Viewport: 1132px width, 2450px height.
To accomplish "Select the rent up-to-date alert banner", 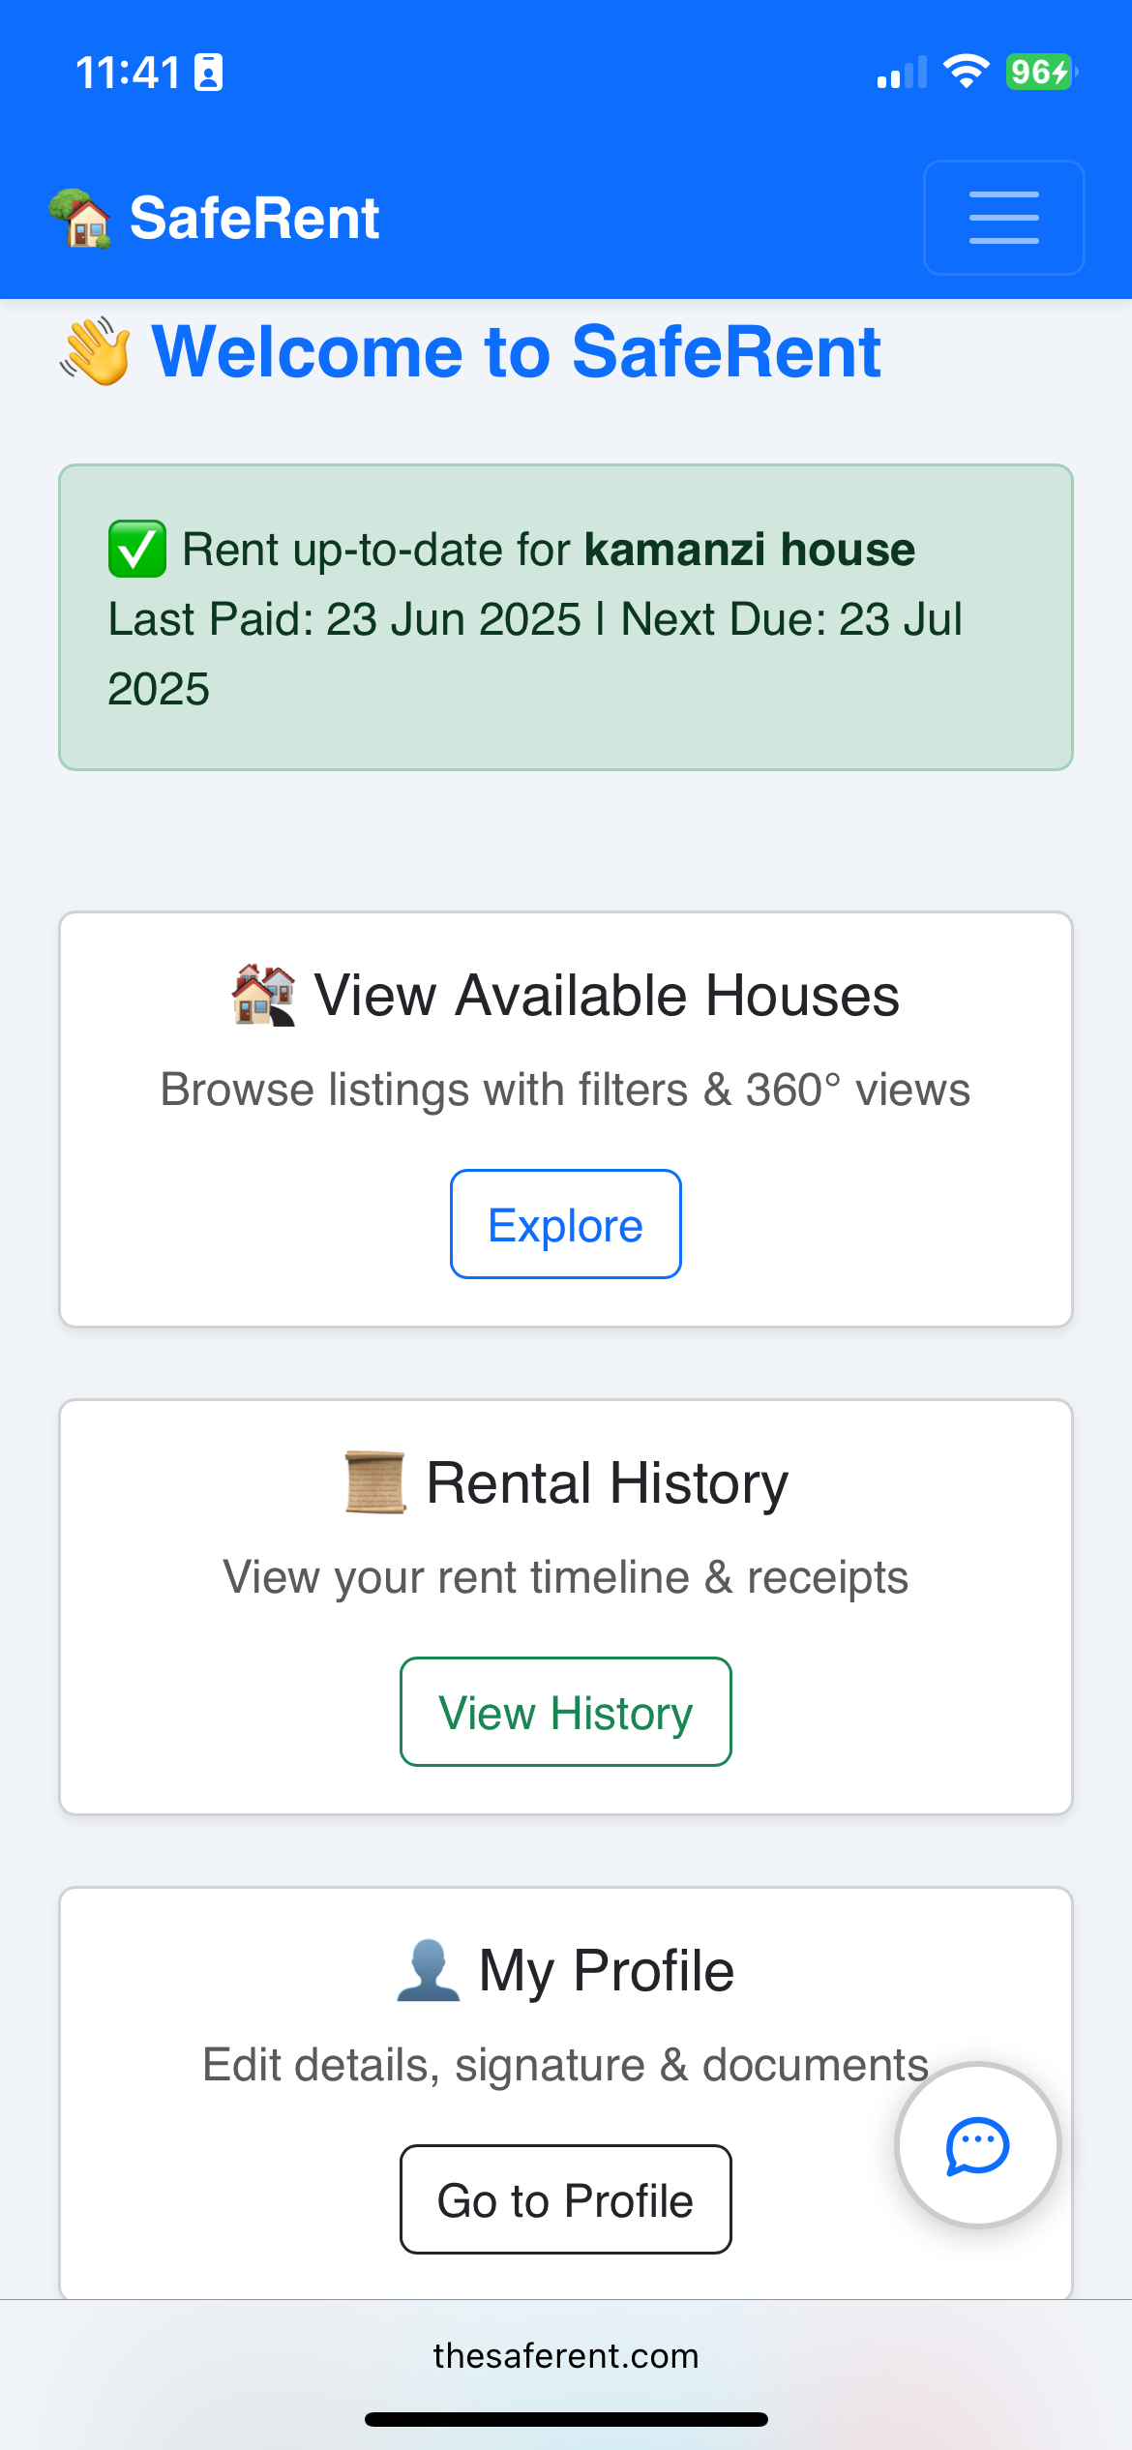I will [x=566, y=617].
